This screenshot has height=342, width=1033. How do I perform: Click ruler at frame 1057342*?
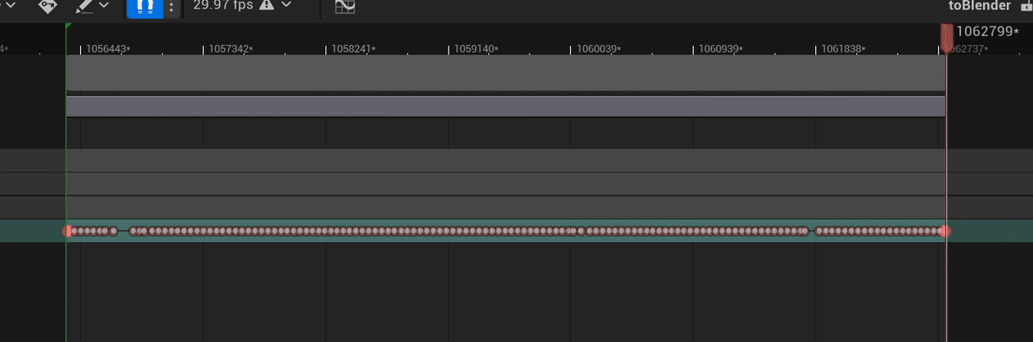tap(231, 48)
